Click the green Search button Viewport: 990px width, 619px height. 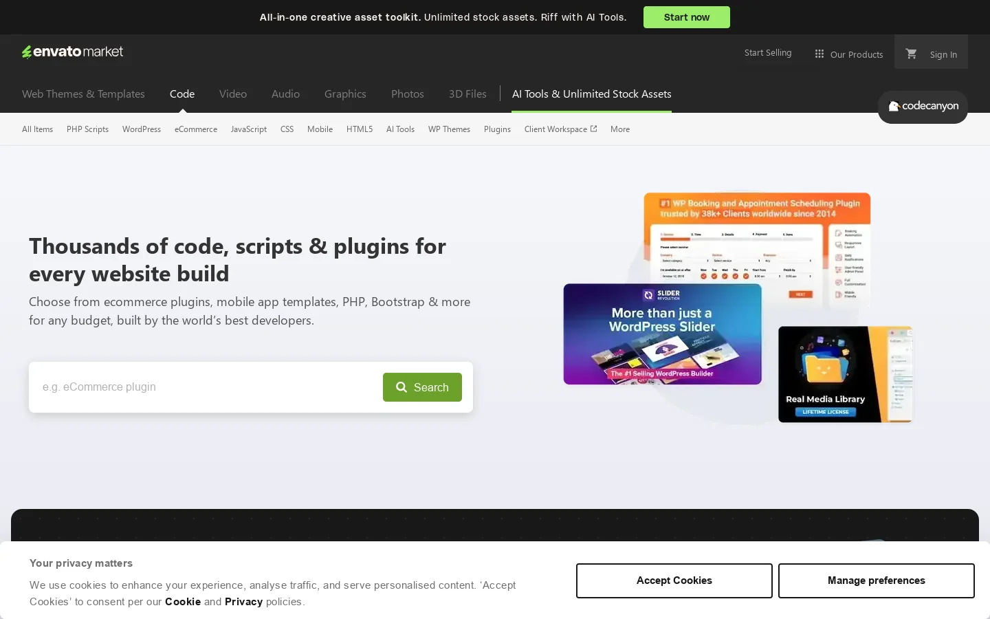pos(422,387)
